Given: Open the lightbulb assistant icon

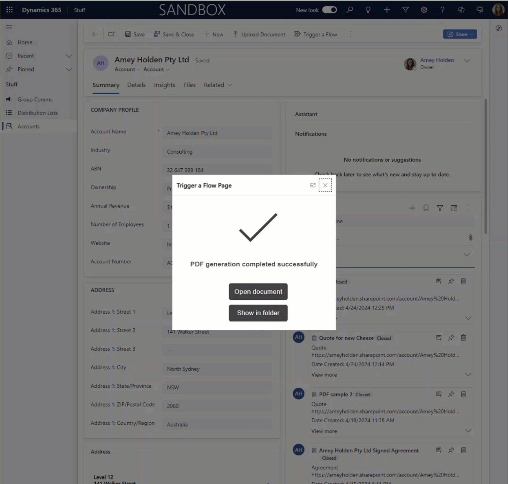Looking at the screenshot, I should pyautogui.click(x=368, y=10).
